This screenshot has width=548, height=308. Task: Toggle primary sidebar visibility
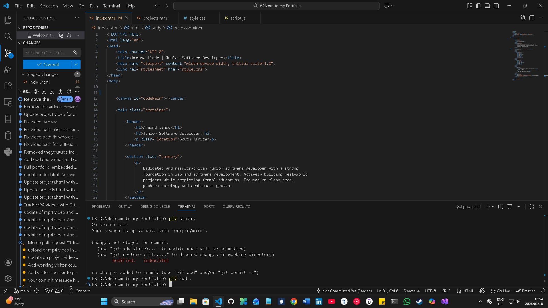pyautogui.click(x=478, y=6)
